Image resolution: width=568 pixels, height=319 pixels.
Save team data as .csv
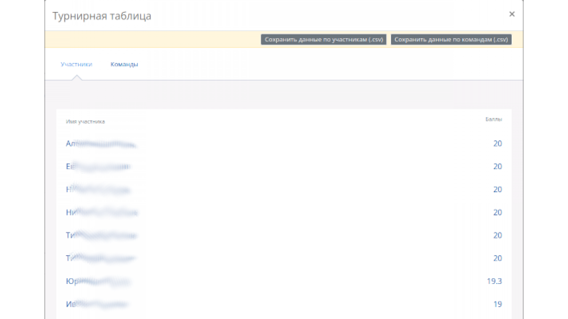451,40
